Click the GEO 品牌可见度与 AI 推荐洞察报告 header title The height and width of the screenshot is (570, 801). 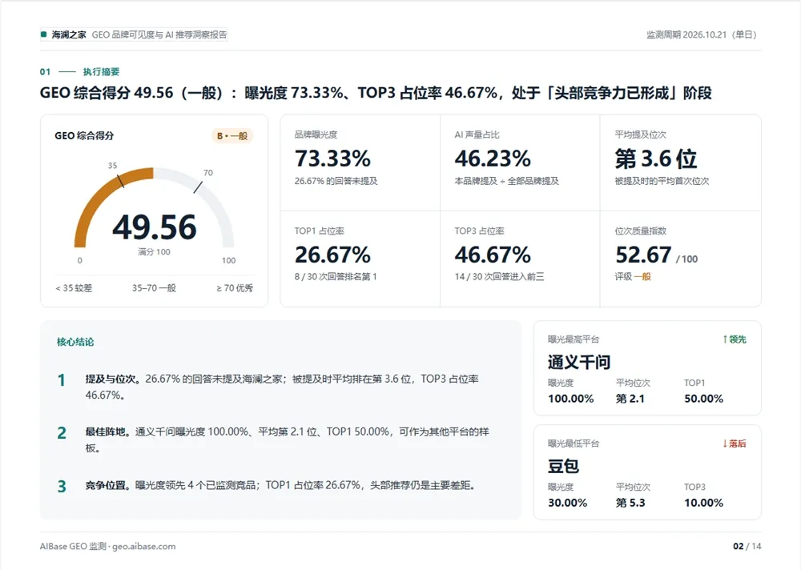(x=159, y=34)
